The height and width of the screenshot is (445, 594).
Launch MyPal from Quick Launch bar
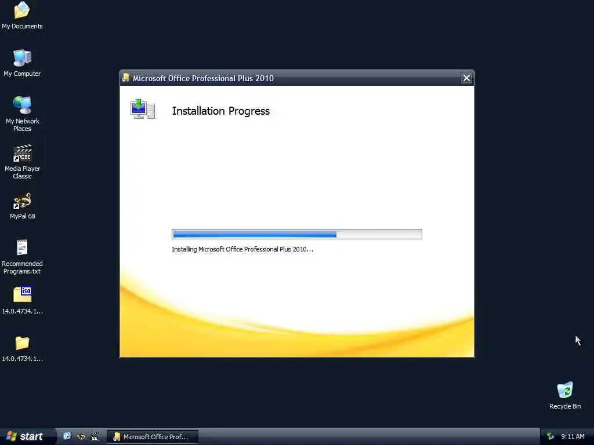click(x=81, y=436)
